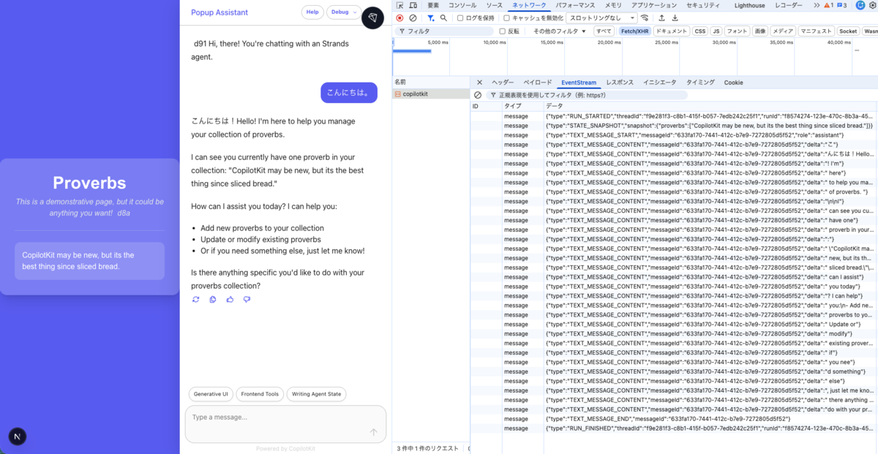This screenshot has height=454, width=878.
Task: Copy the assistant message with the copy icon
Action: 213,299
